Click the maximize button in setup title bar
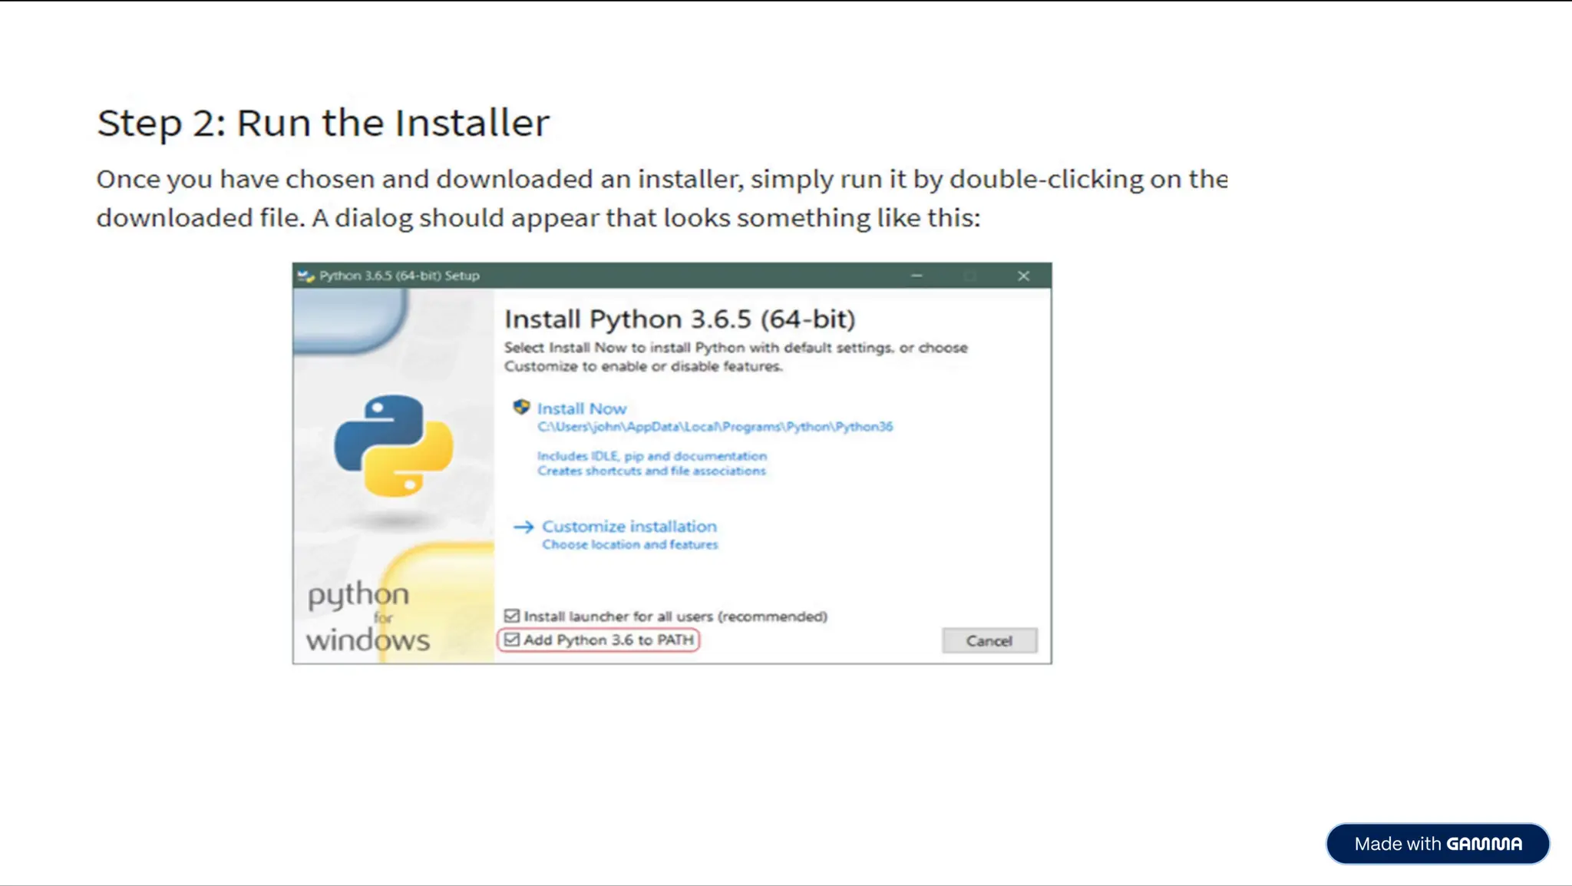1572x886 pixels. 970,276
